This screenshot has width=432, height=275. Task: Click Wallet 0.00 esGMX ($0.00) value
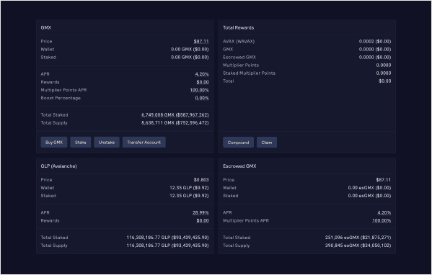(x=369, y=188)
